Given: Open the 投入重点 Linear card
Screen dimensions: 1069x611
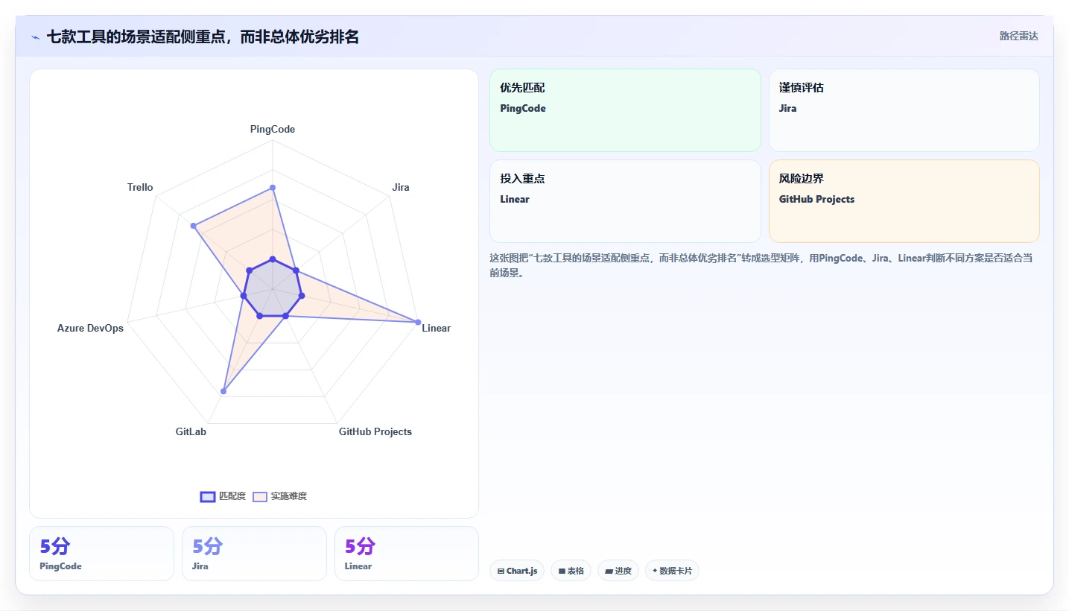Looking at the screenshot, I should (x=625, y=201).
